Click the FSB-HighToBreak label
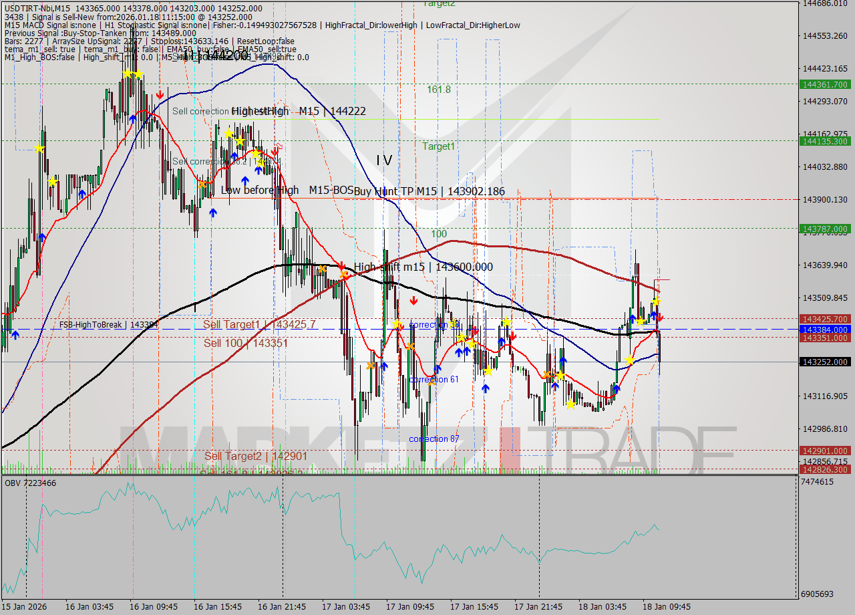This screenshot has height=615, width=855. [107, 325]
